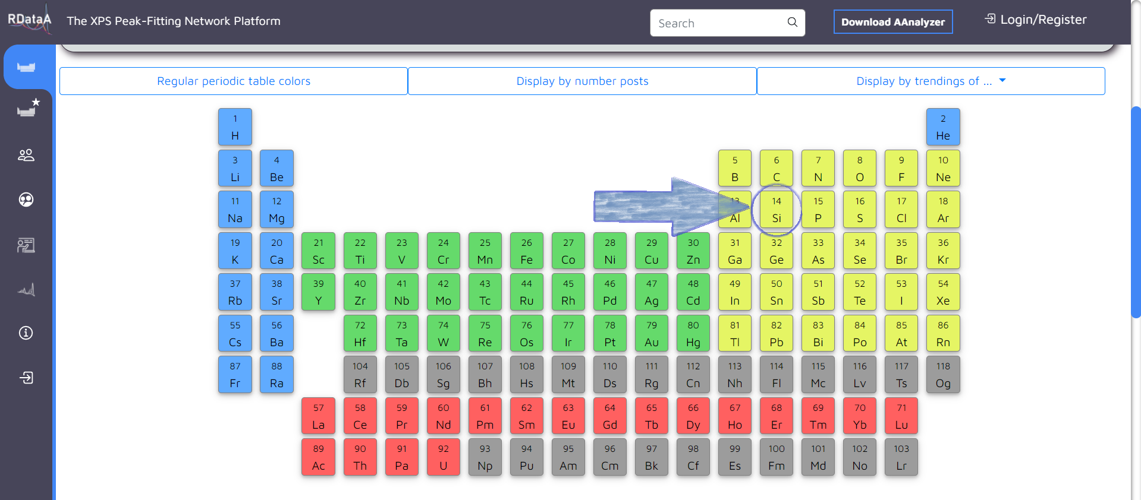Expand the Display by trendings dropdown

tap(931, 81)
